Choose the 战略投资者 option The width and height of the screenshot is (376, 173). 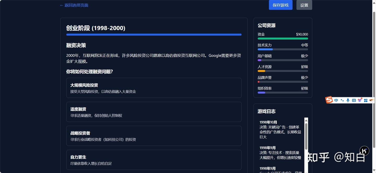tap(154, 136)
